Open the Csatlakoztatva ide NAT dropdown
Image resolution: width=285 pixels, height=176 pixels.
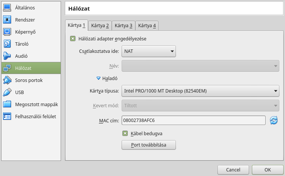coord(149,51)
